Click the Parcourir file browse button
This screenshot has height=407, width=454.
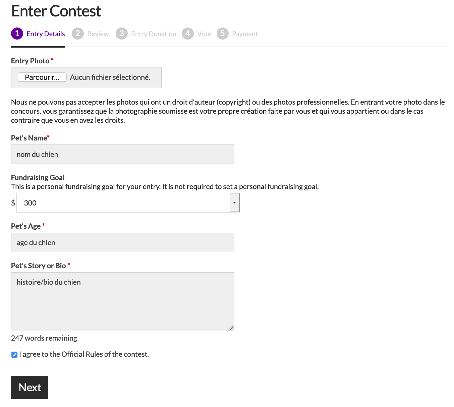(x=42, y=77)
